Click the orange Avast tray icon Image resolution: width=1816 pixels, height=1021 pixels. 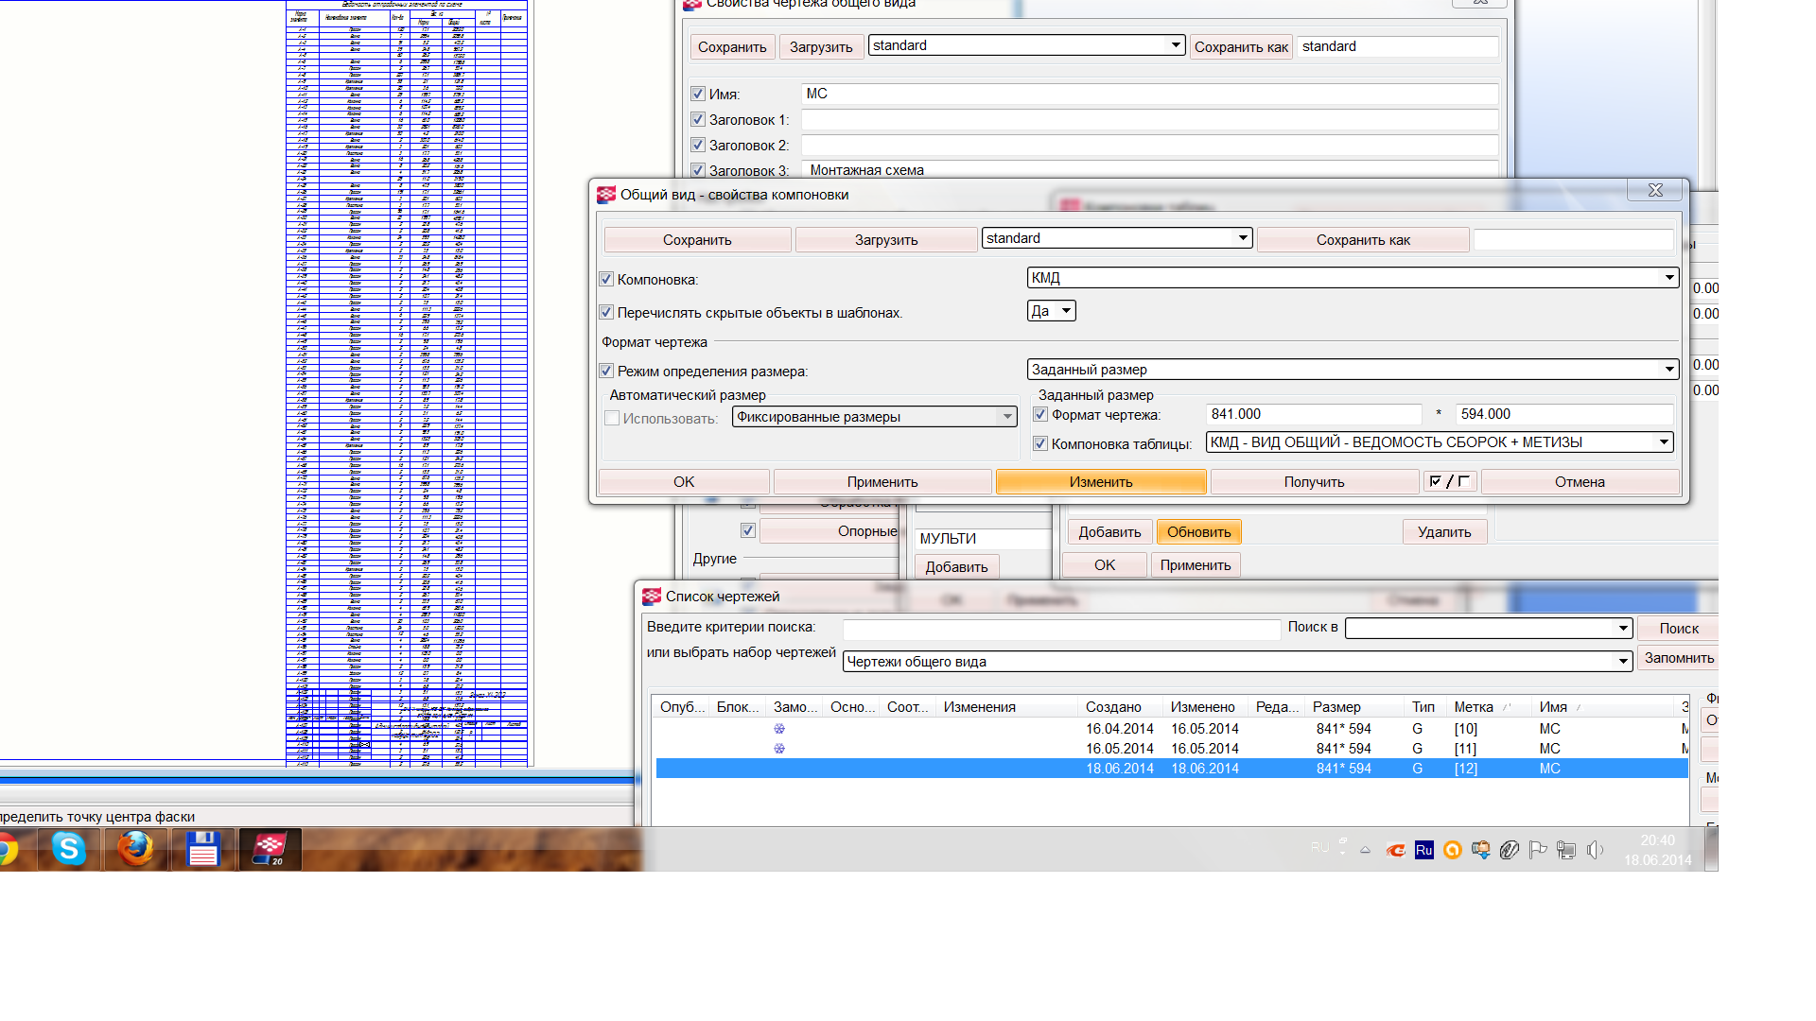(1453, 850)
